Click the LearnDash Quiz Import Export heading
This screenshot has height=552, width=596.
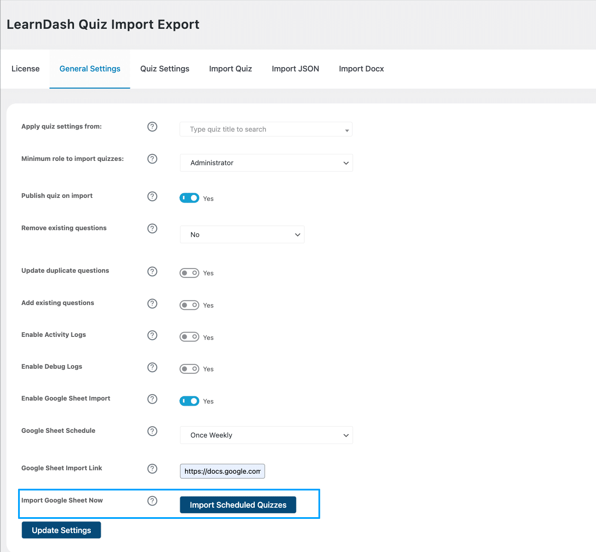pos(103,25)
